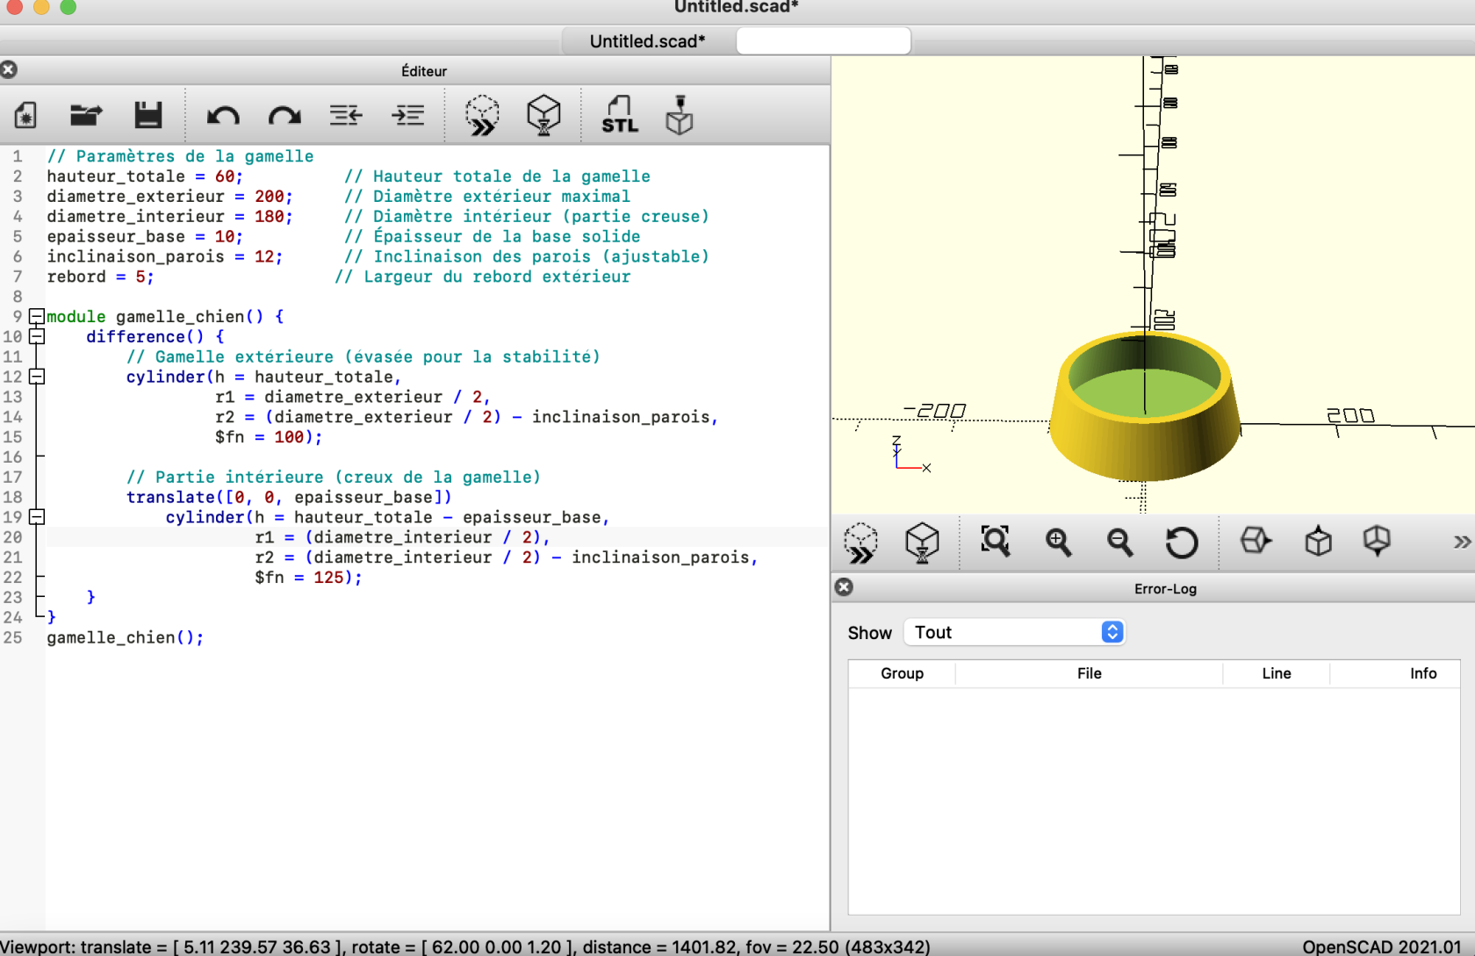Reset the 3D view
1475x956 pixels.
1182,542
